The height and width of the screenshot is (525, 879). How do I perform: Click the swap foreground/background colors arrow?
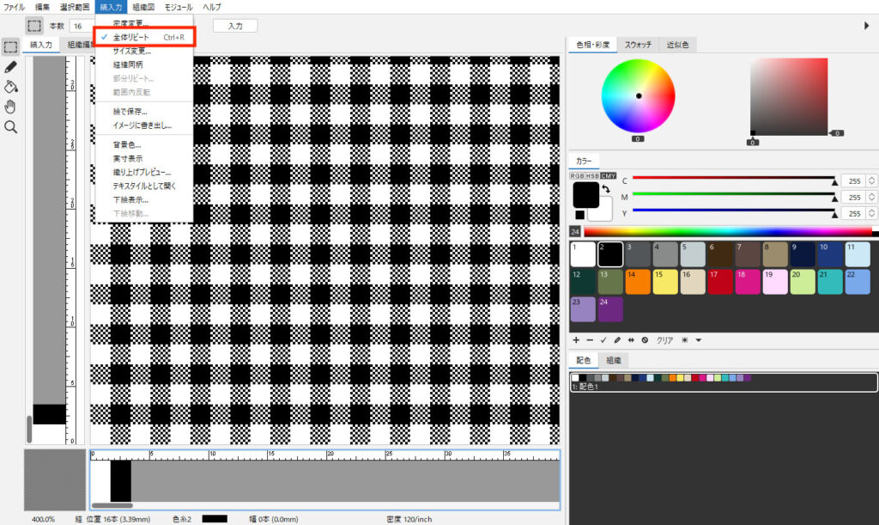(604, 188)
